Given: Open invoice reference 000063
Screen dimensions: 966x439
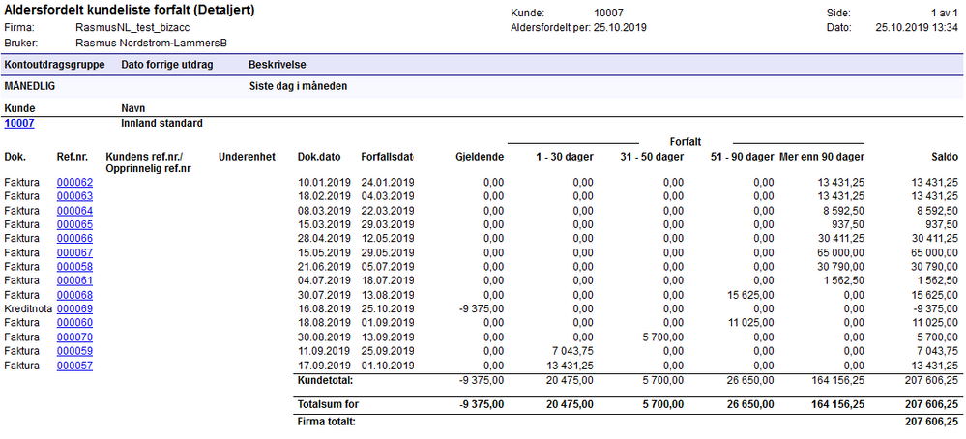Looking at the screenshot, I should 74,195.
